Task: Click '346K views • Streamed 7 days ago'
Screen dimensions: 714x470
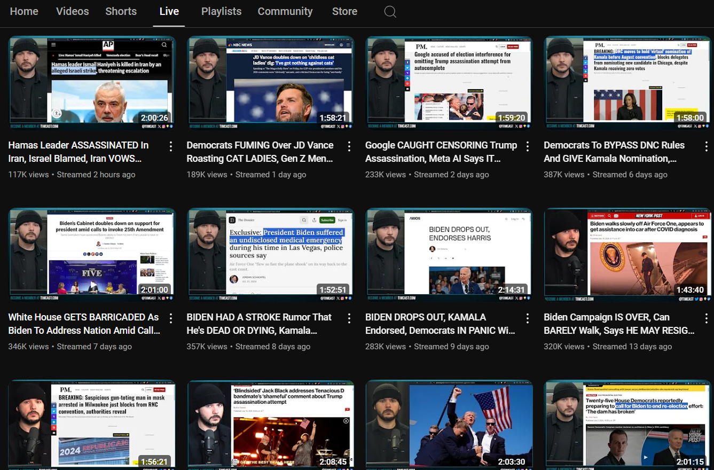Action: coord(70,347)
